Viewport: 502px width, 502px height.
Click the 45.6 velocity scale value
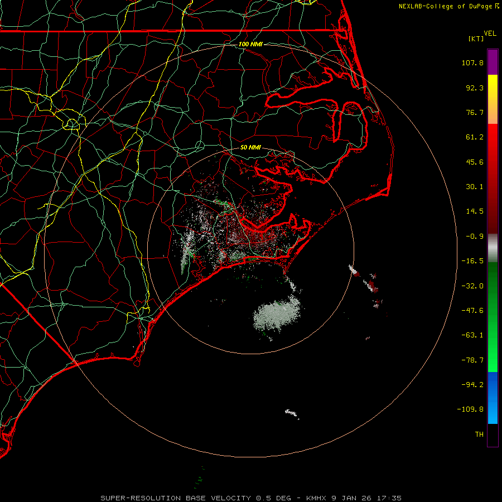[x=475, y=162]
